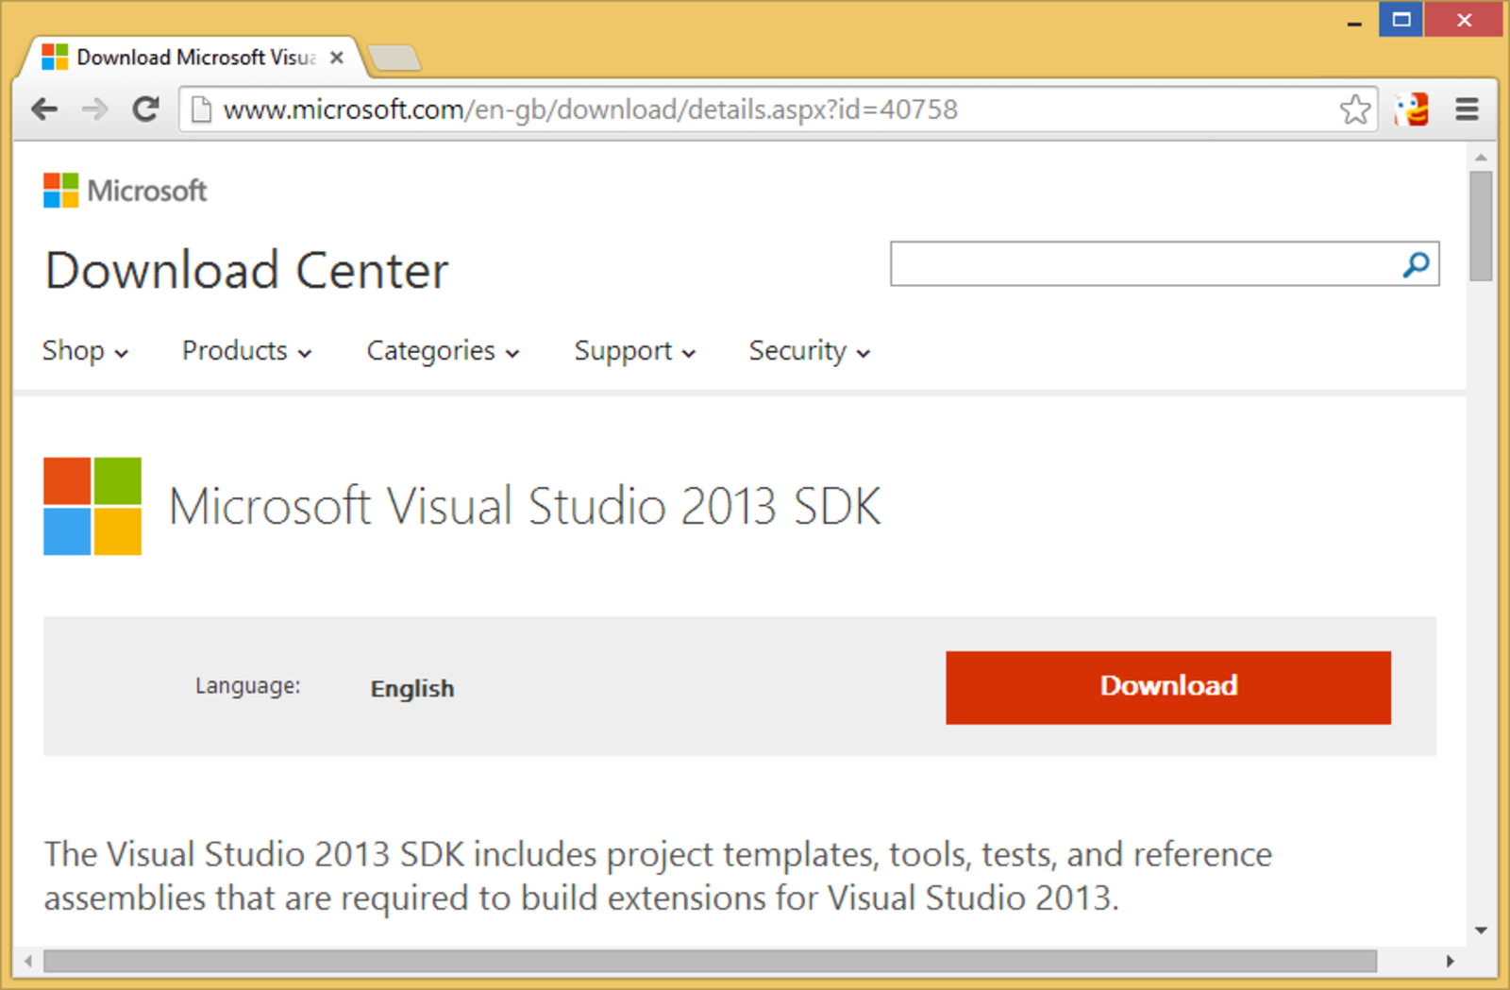Maximize the browser window
The height and width of the screenshot is (990, 1510).
click(1401, 19)
